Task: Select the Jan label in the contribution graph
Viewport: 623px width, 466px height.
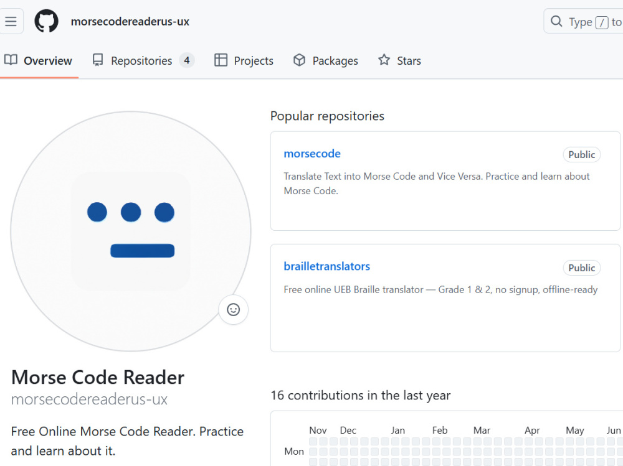Action: click(x=397, y=431)
